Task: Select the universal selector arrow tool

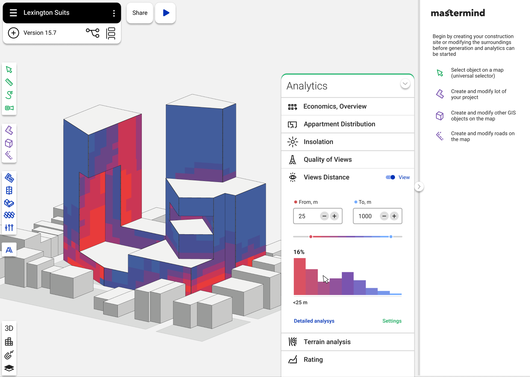Action: pyautogui.click(x=9, y=70)
